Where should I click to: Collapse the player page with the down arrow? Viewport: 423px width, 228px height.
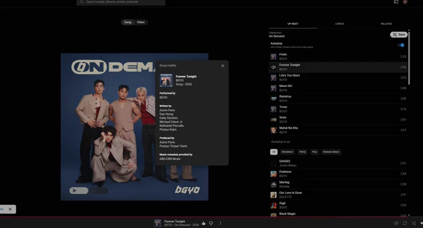point(421,223)
